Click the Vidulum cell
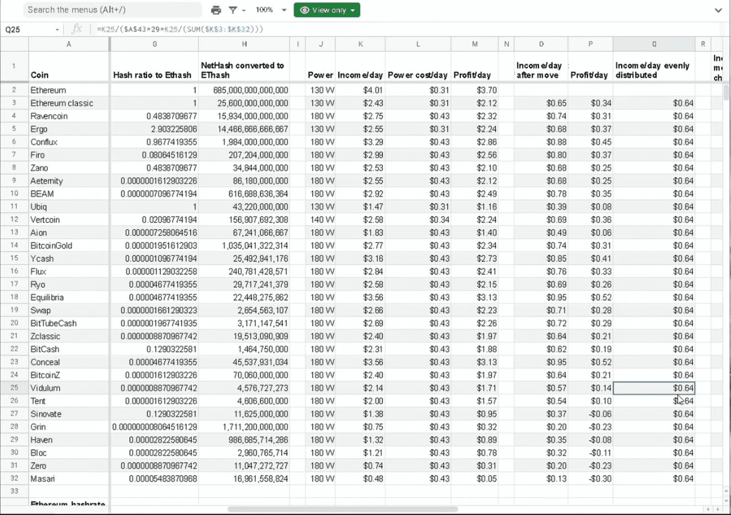This screenshot has width=731, height=515. point(68,388)
